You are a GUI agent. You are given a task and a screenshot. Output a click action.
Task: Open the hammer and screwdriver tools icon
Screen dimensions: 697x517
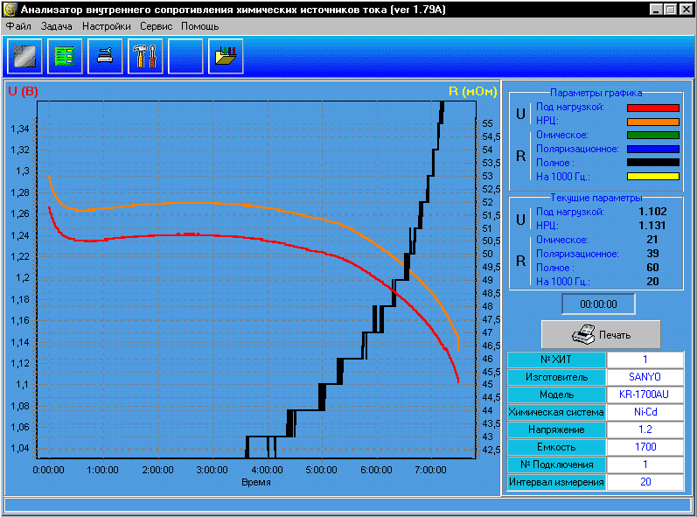click(145, 56)
